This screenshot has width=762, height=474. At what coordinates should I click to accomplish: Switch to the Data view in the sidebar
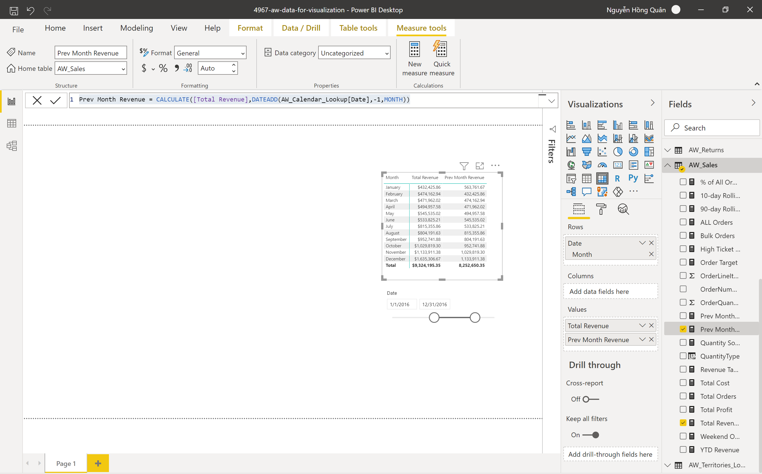(12, 123)
